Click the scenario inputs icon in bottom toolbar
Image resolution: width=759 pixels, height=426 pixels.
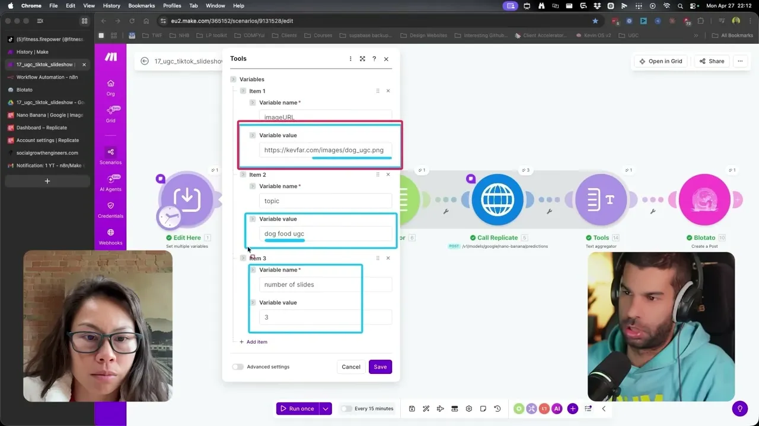[x=455, y=408]
